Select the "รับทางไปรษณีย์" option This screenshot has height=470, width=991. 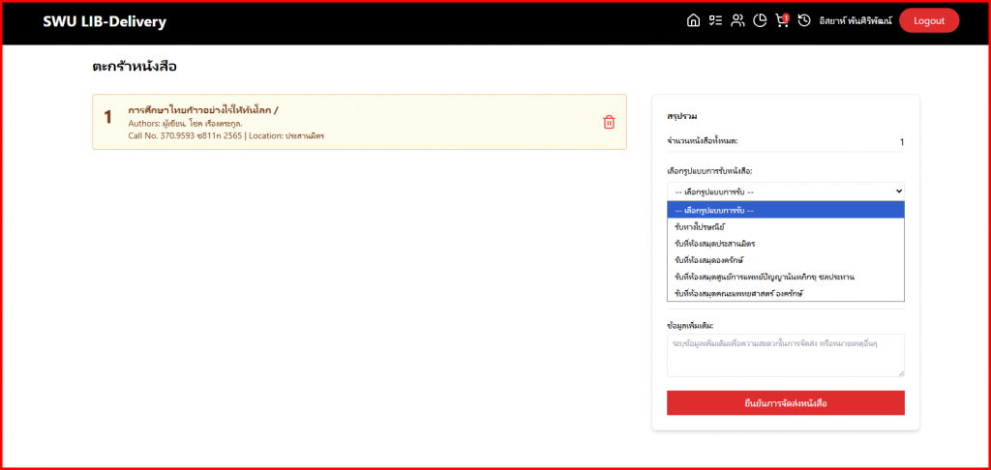click(699, 226)
